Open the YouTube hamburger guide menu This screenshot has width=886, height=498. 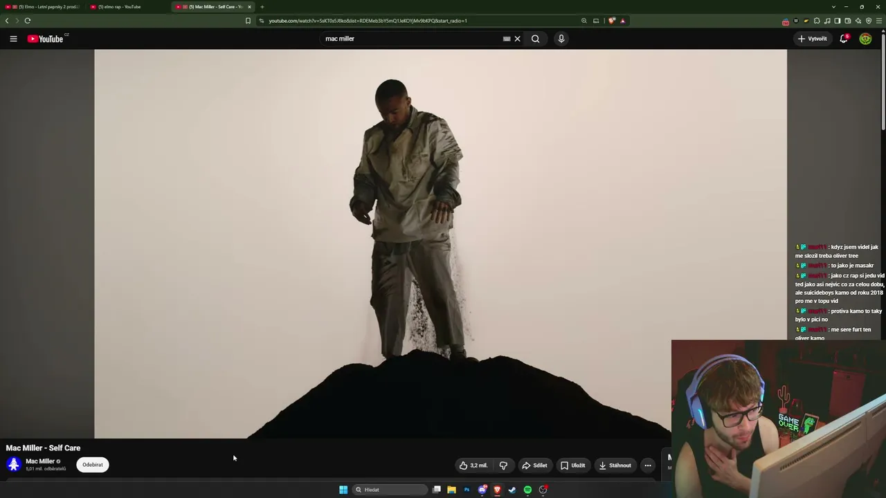13,39
